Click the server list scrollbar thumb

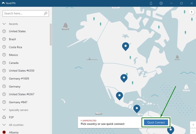(x=51, y=35)
